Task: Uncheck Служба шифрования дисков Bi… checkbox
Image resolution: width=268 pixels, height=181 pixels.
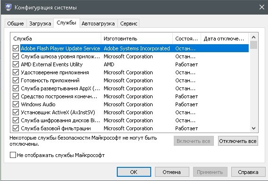Action: pos(16,120)
